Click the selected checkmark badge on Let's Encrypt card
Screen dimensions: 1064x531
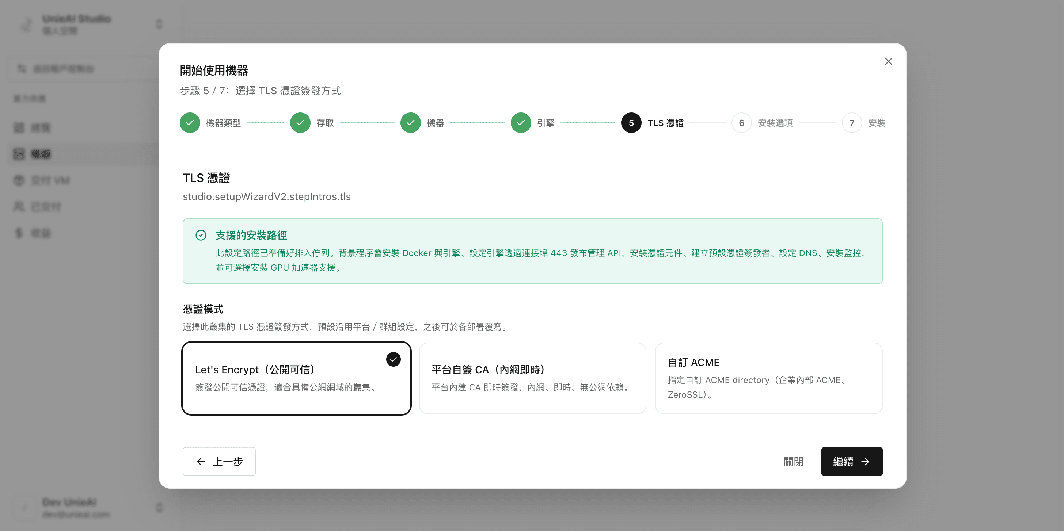click(393, 359)
